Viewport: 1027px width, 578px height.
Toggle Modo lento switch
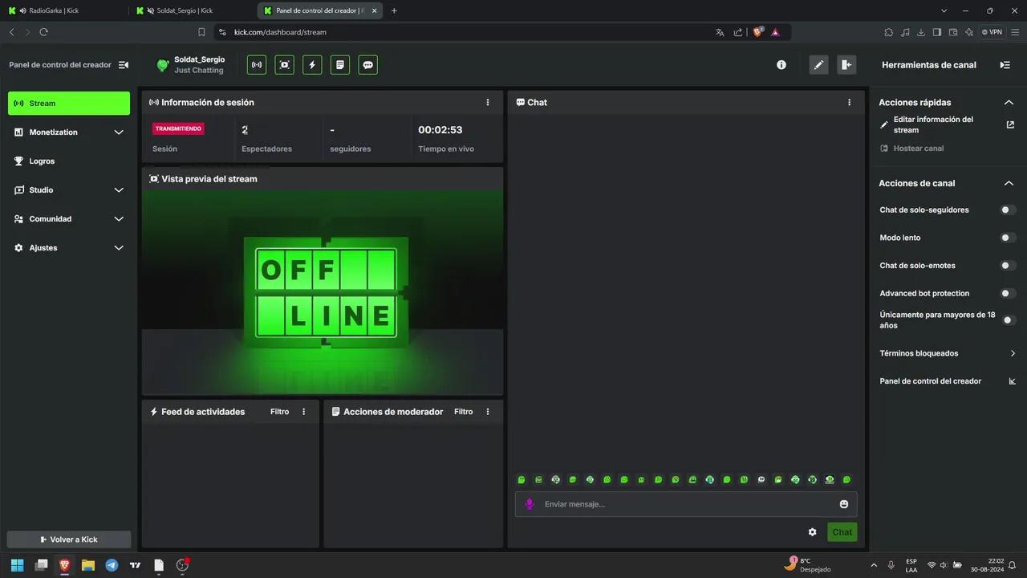coord(1008,238)
